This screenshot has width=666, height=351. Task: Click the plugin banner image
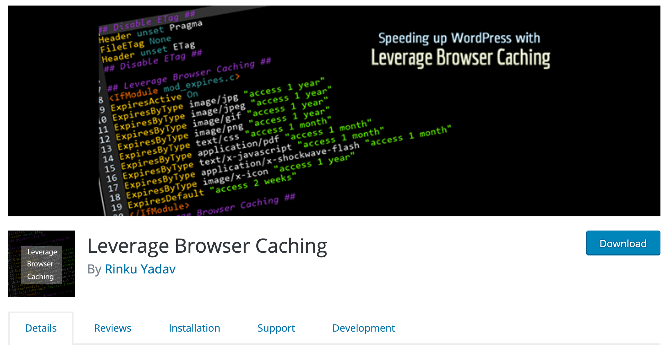coord(334,111)
